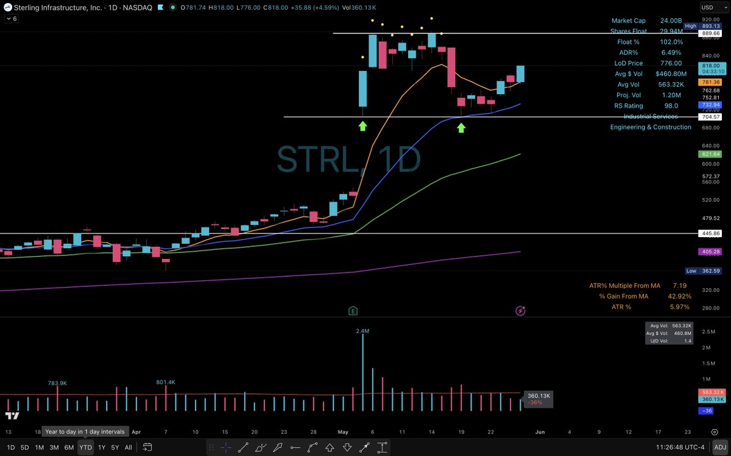731x456 pixels.
Task: Click the Sterling Infrastructure symbol logo
Action: tap(9, 8)
